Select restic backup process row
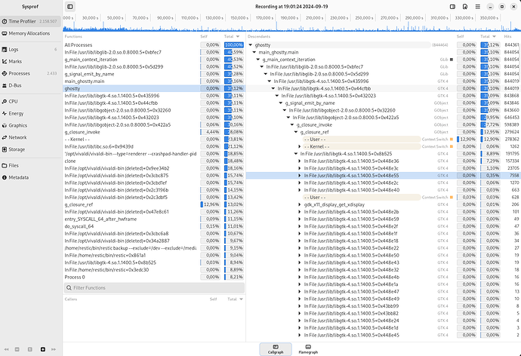 154,248
